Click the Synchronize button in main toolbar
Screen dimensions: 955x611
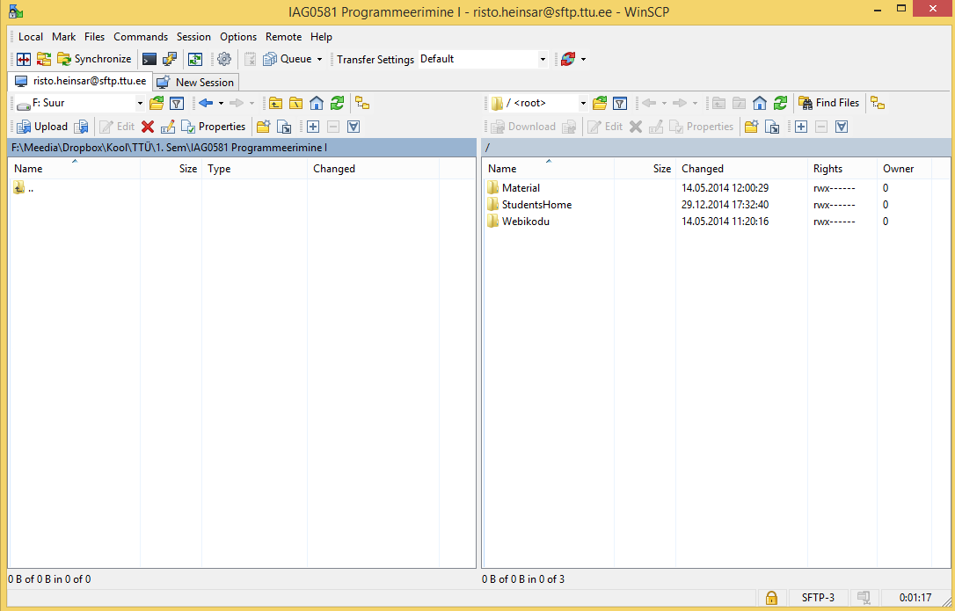tap(94, 59)
